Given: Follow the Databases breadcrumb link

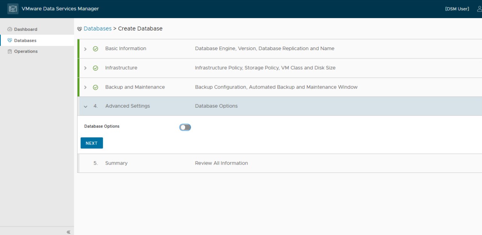Looking at the screenshot, I should coord(97,29).
